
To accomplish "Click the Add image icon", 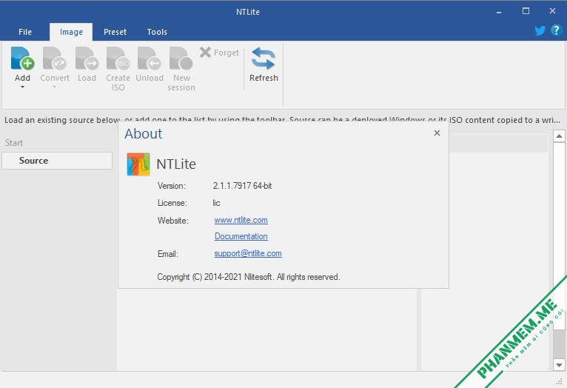I will coord(22,58).
